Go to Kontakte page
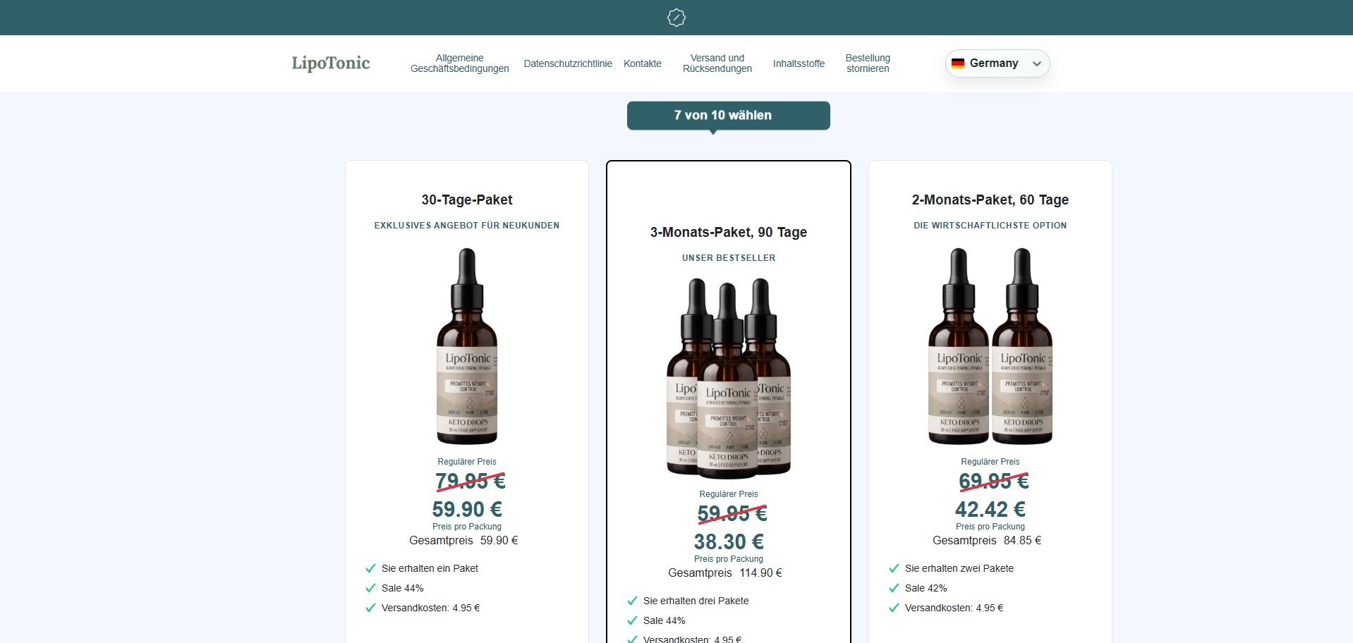 (643, 63)
